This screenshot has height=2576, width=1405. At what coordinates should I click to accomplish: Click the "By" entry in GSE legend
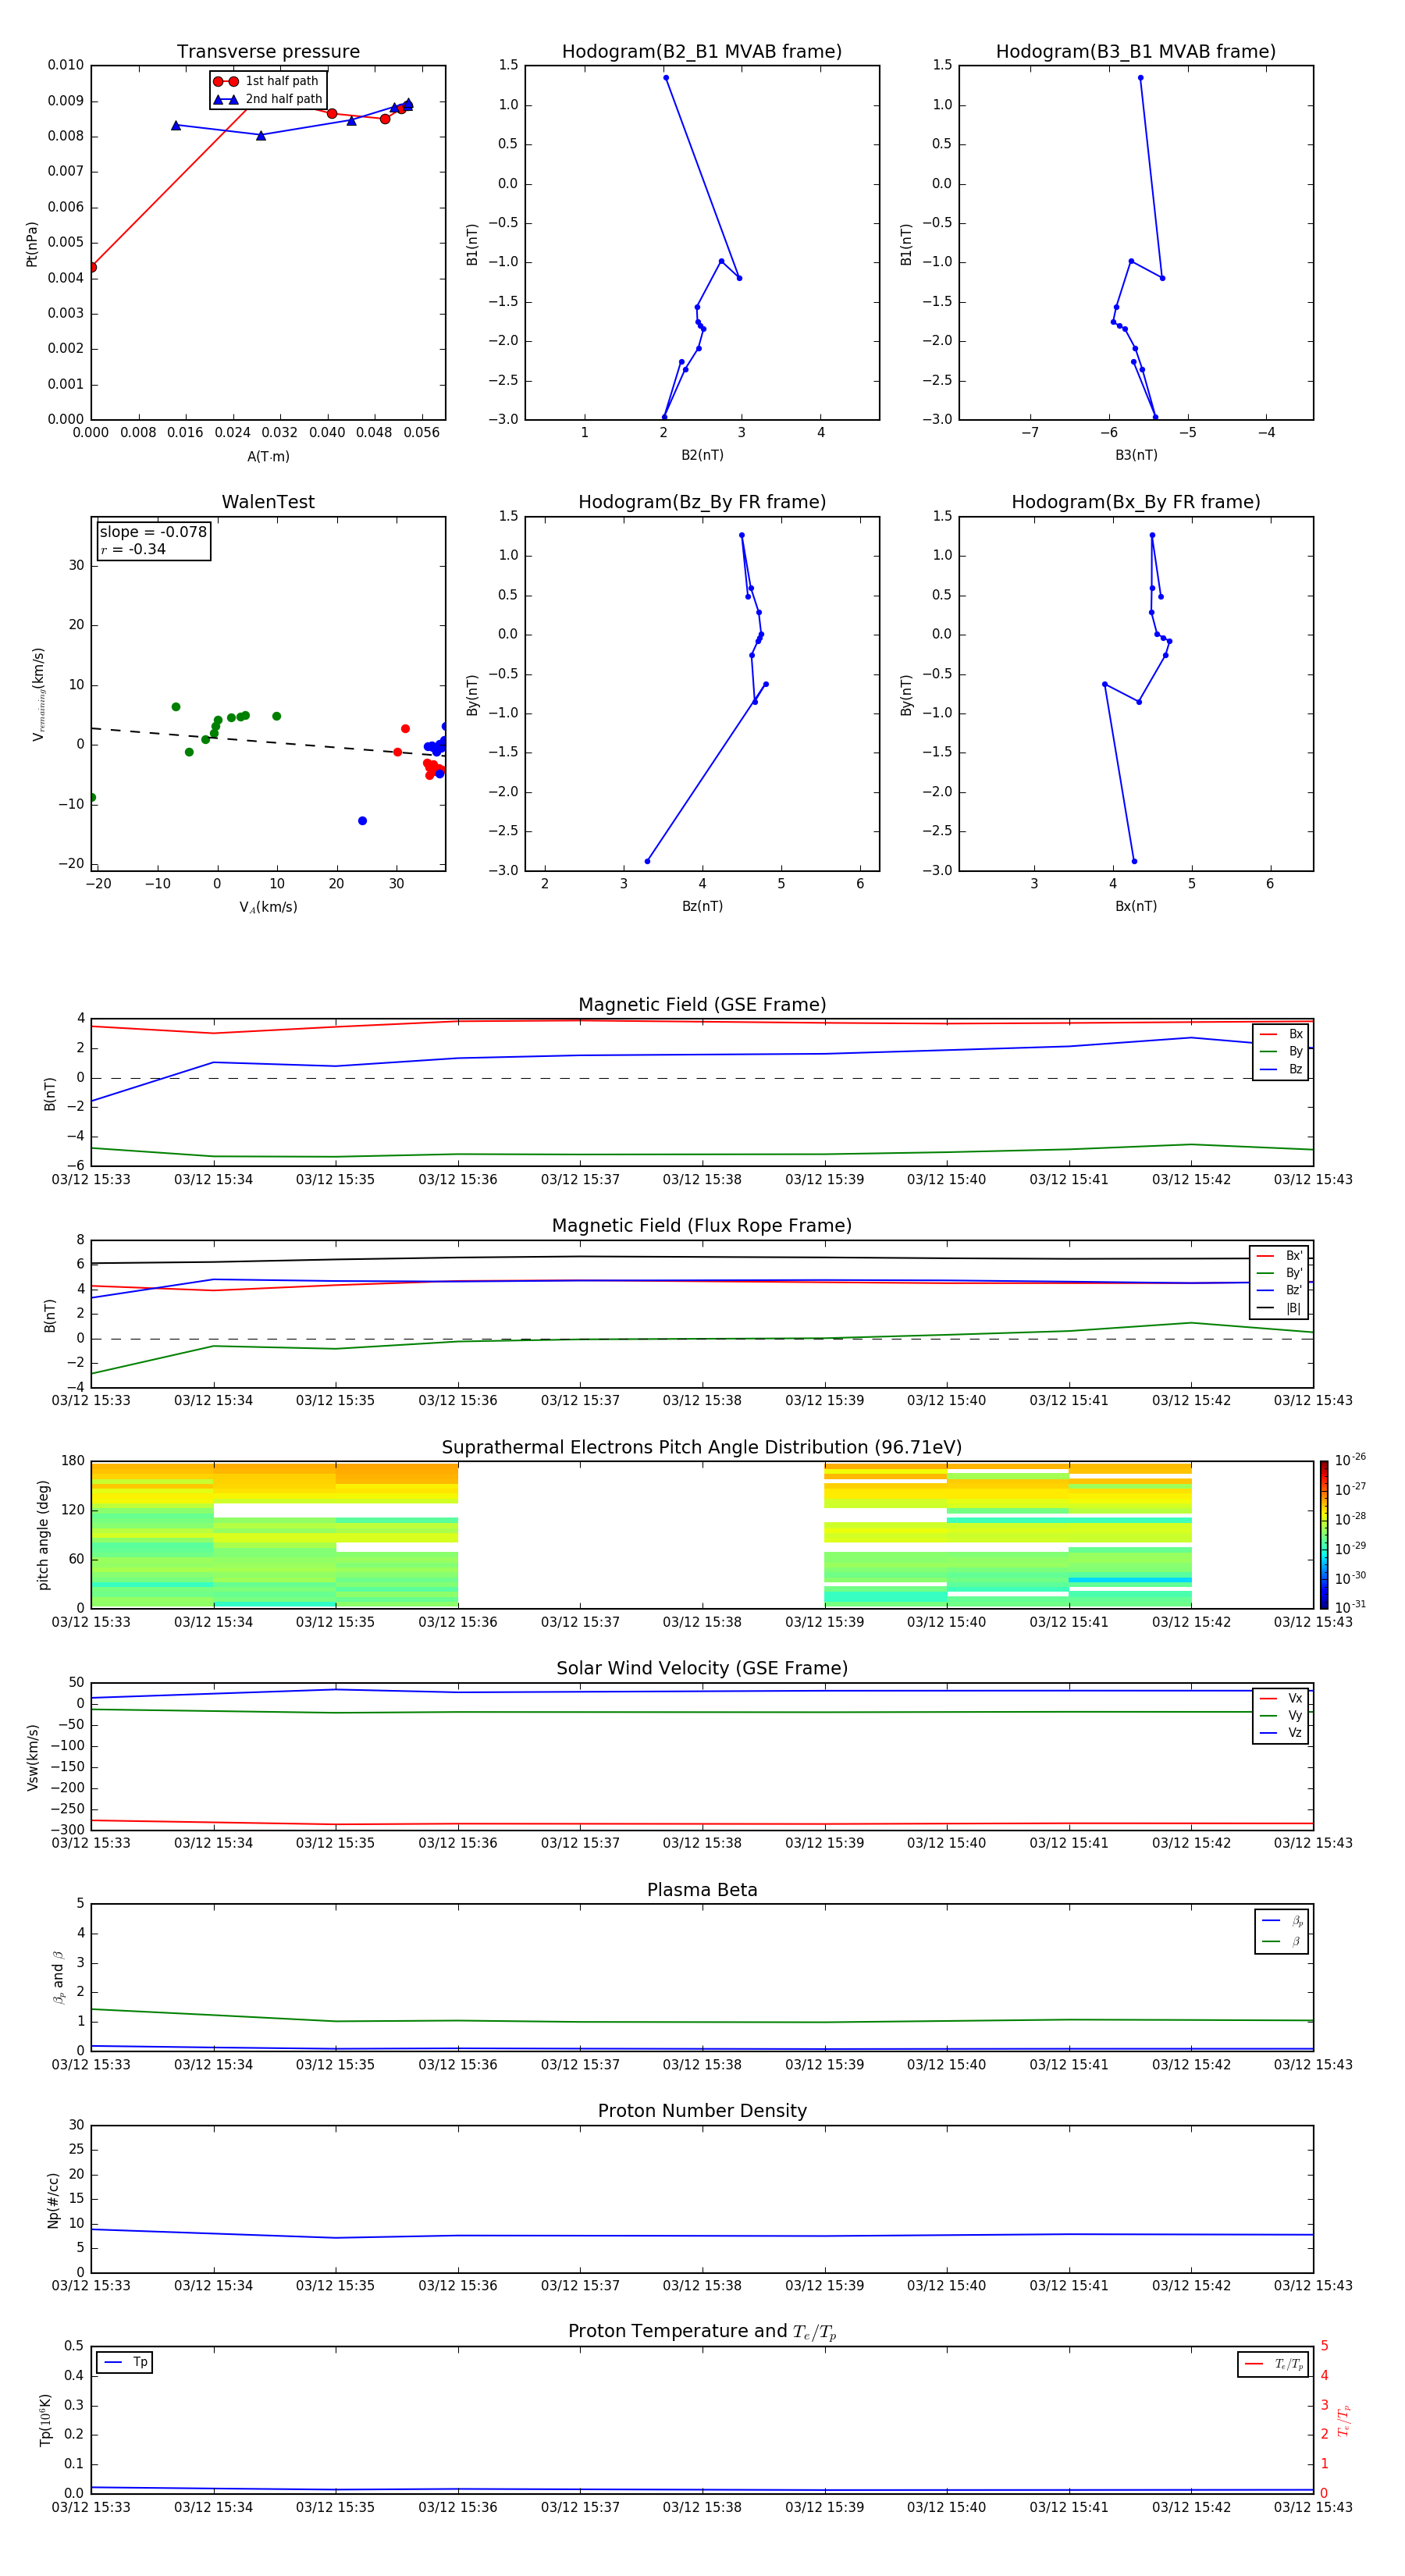pyautogui.click(x=1281, y=1051)
